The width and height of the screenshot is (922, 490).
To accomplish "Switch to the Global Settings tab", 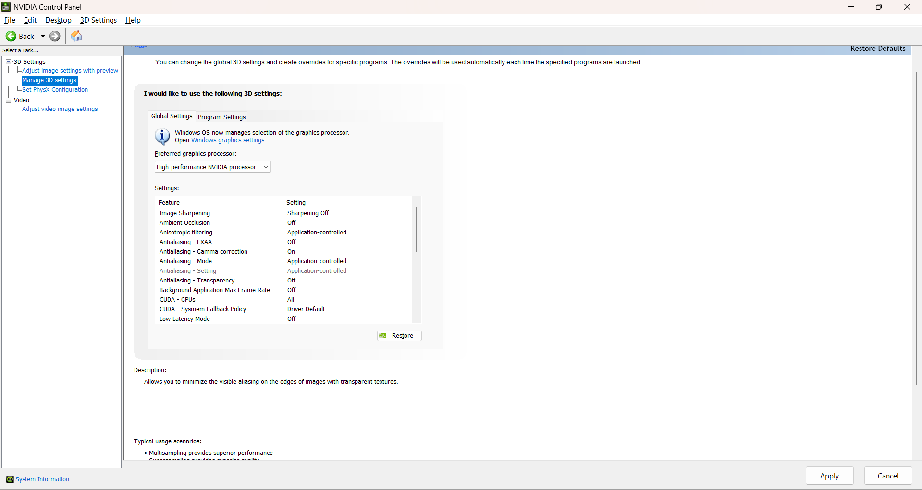I will point(172,116).
